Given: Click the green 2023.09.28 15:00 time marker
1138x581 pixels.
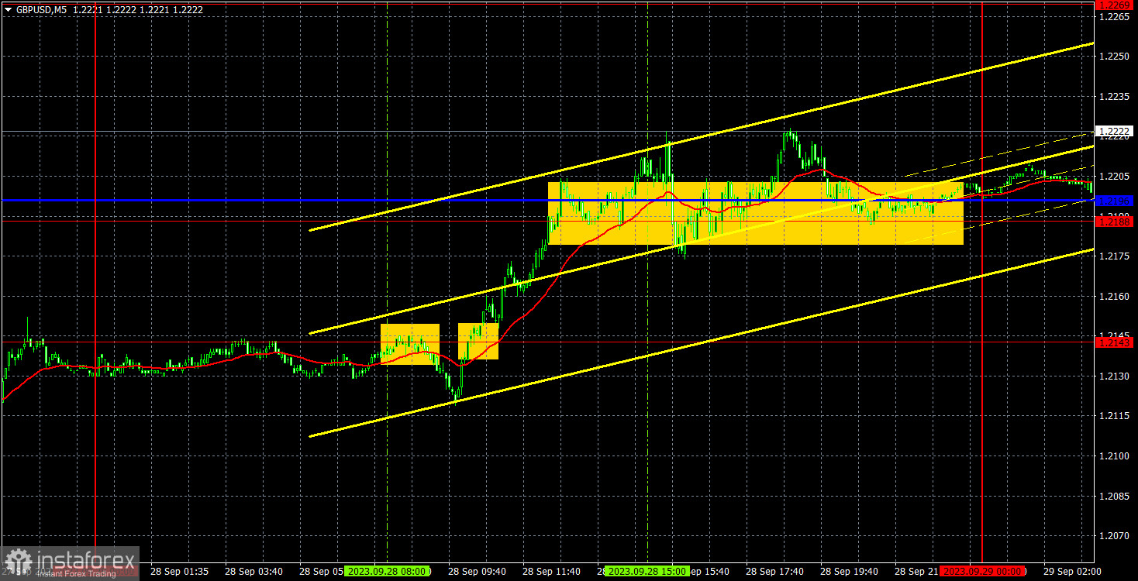Looking at the screenshot, I should click(x=647, y=571).
